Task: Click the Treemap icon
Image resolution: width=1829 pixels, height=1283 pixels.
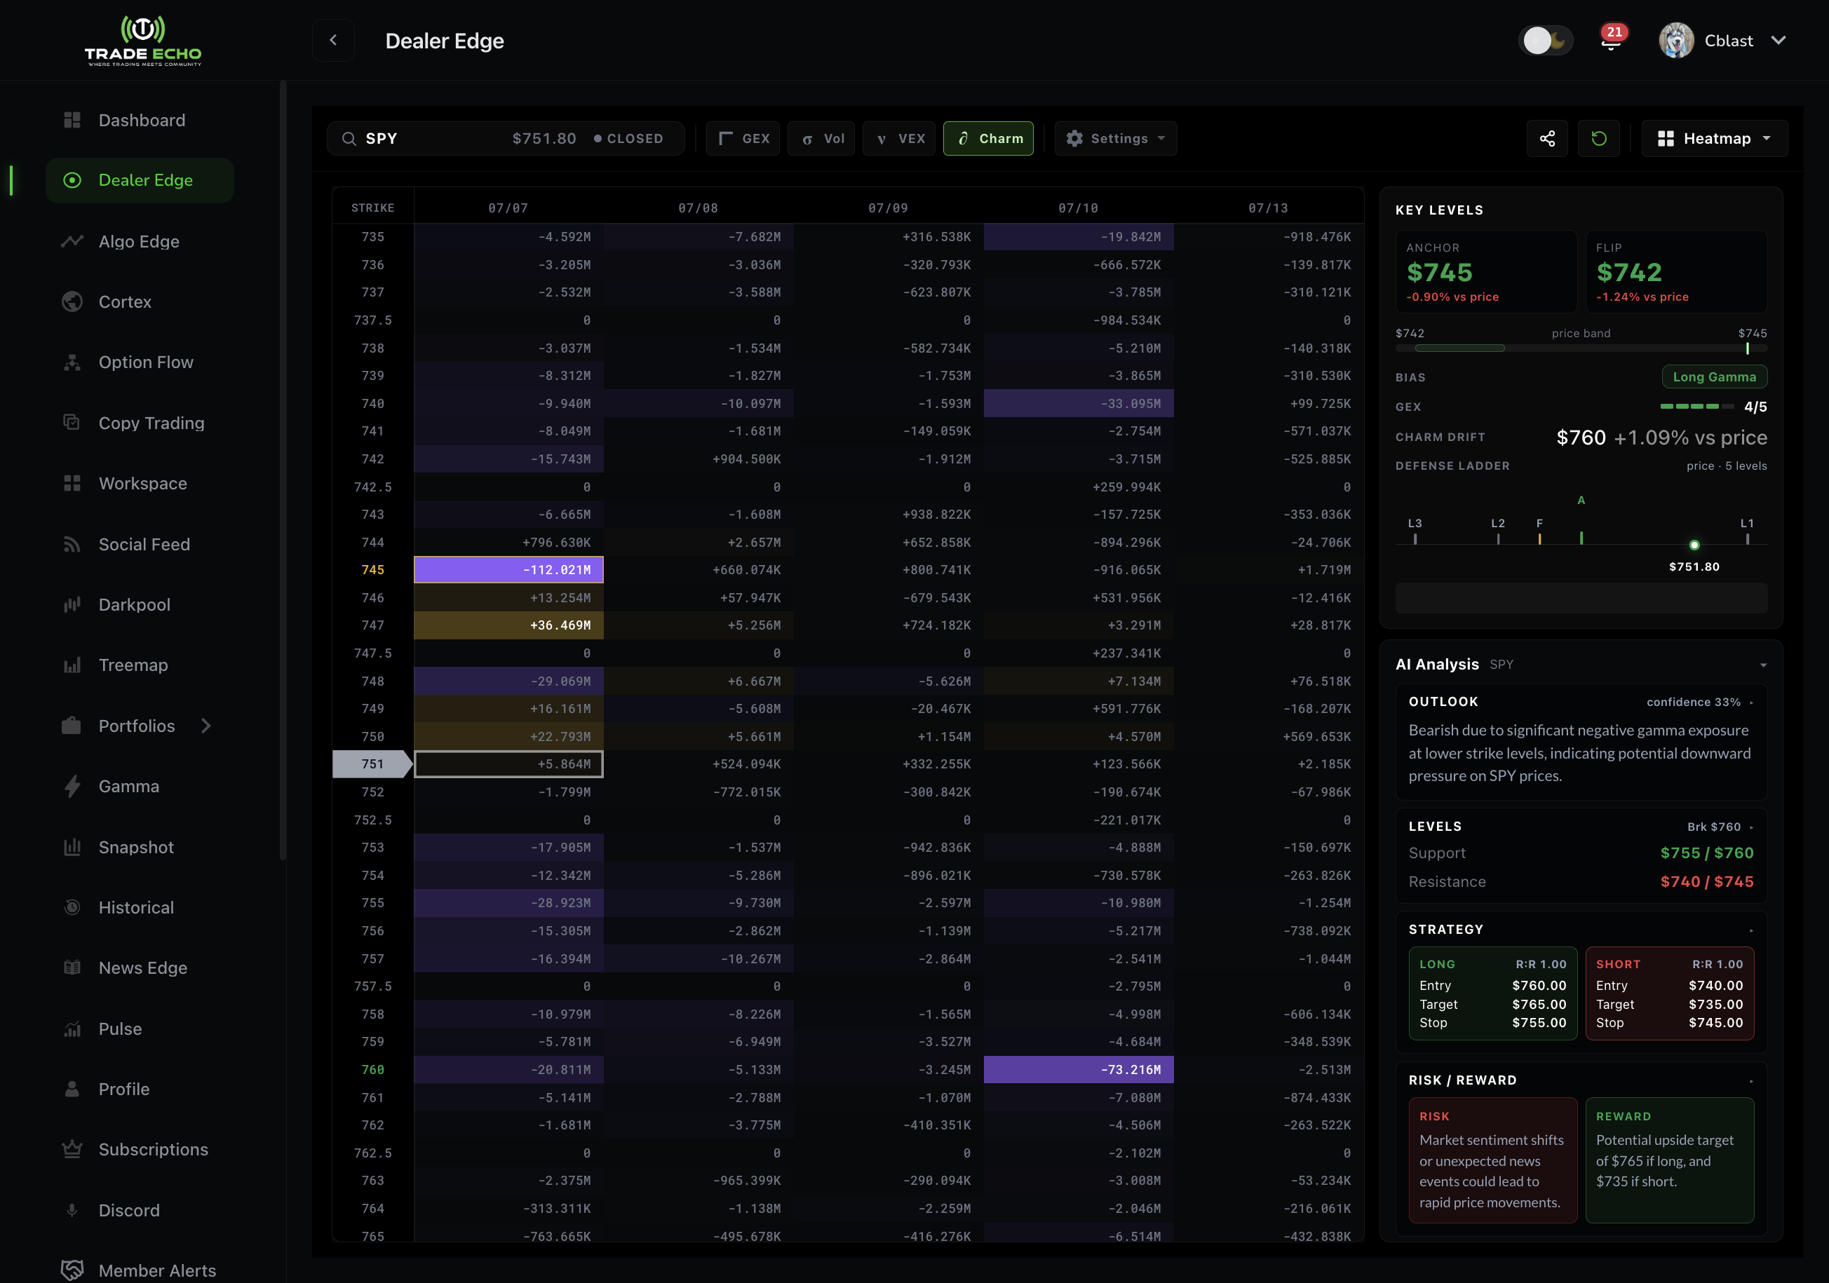Action: click(x=72, y=666)
